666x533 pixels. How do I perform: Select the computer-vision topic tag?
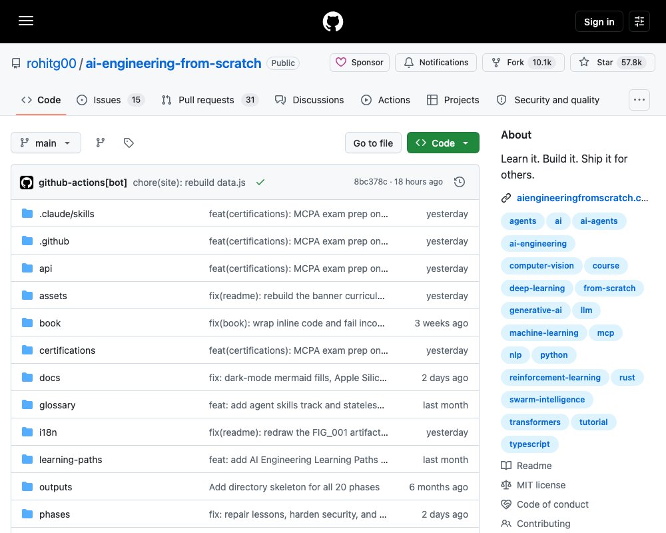pos(541,266)
